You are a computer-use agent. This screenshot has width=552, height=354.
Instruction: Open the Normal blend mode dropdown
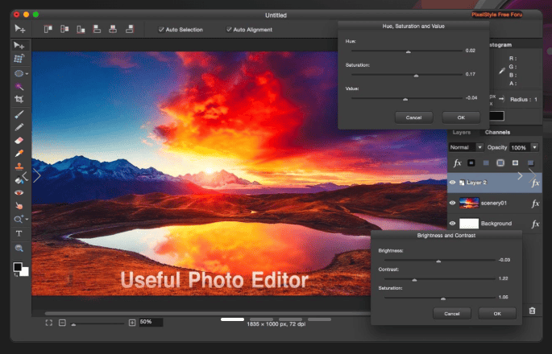[466, 147]
